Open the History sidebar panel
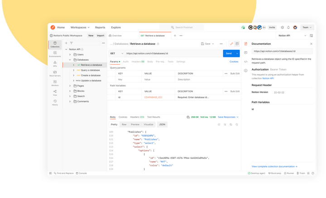The height and width of the screenshot is (198, 326). pos(55,102)
